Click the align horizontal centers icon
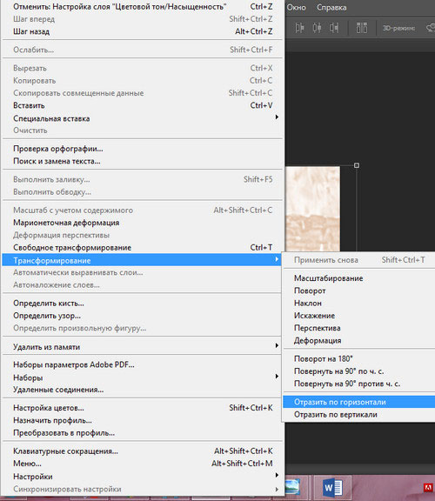Screen dimensions: 435x501 tap(317, 28)
